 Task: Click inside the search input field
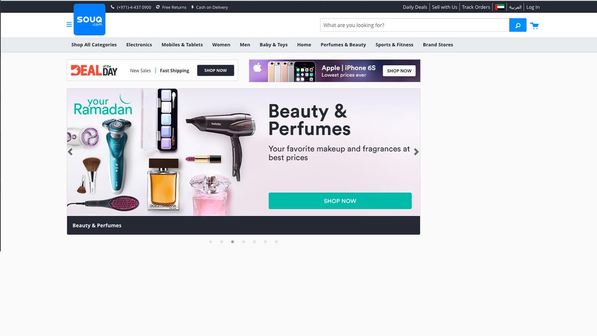pyautogui.click(x=413, y=24)
